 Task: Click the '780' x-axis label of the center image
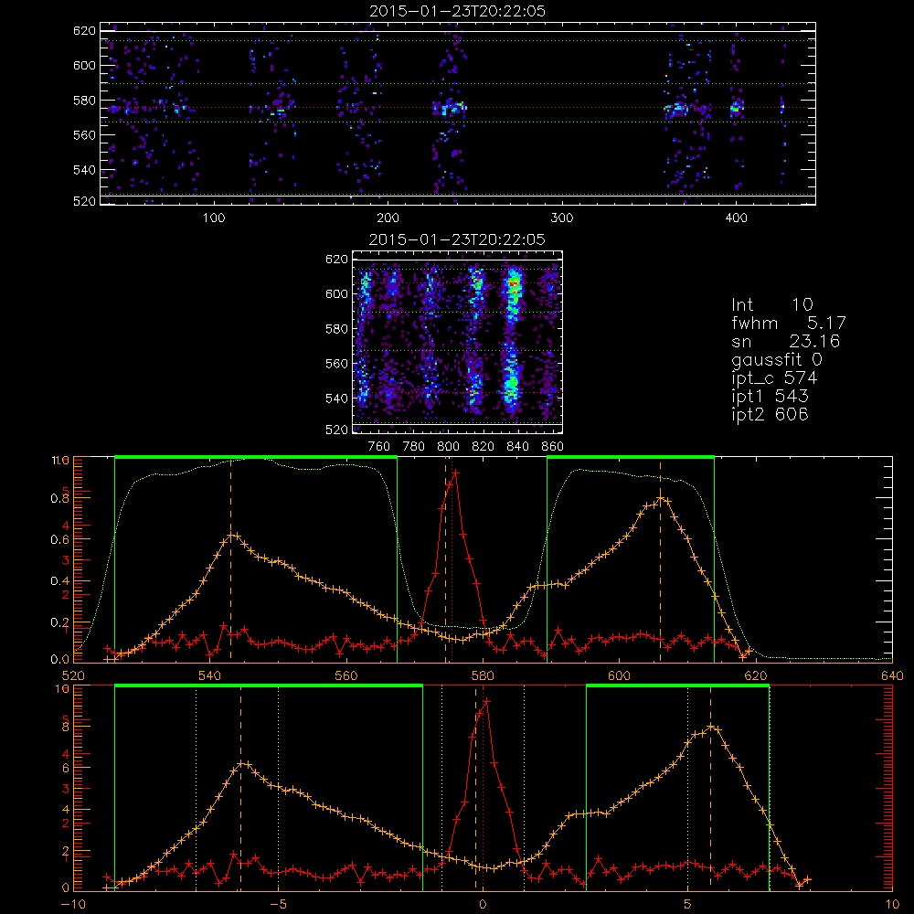click(x=414, y=447)
